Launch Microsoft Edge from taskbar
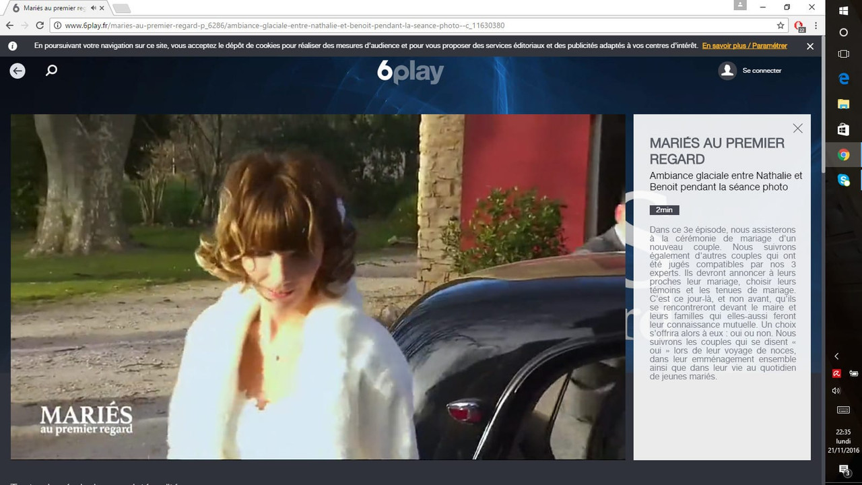The width and height of the screenshot is (862, 485). click(x=844, y=79)
